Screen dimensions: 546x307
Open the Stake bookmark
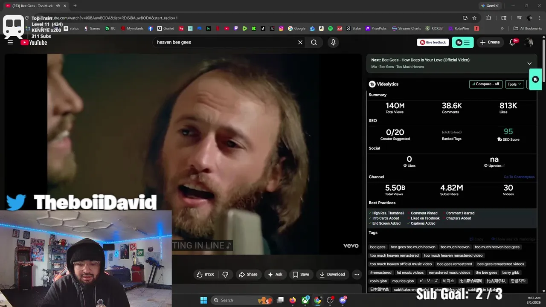point(353,29)
